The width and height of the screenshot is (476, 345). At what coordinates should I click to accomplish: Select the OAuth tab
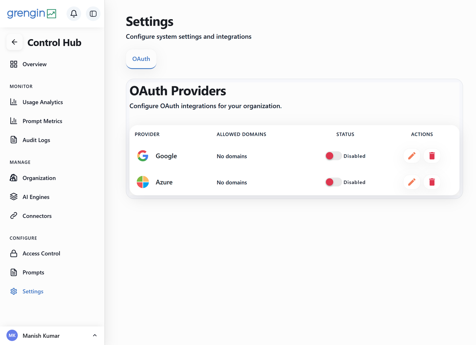click(141, 59)
